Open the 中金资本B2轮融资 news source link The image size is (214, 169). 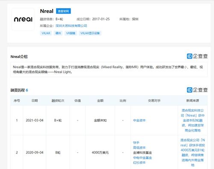click(x=193, y=120)
